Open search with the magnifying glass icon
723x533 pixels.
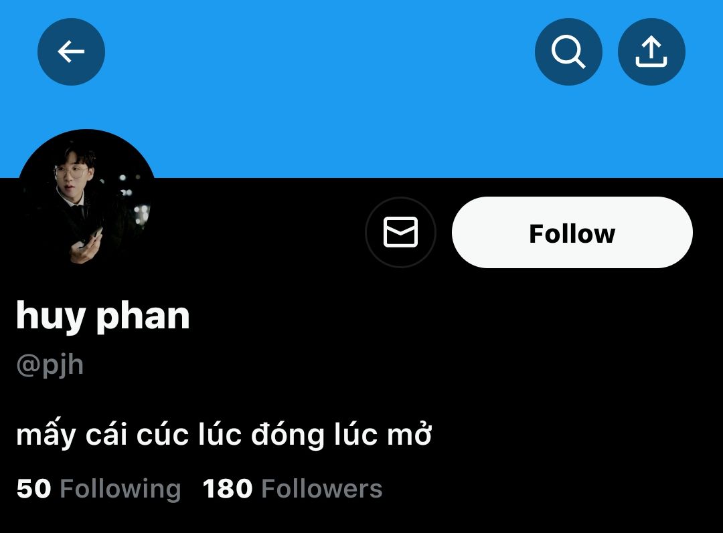point(568,51)
